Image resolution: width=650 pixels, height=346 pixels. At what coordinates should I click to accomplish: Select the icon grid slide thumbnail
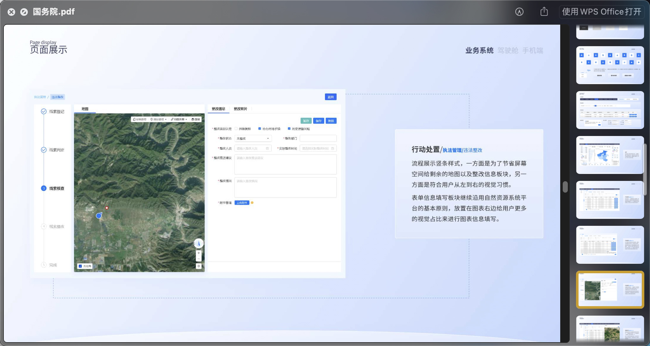click(610, 65)
